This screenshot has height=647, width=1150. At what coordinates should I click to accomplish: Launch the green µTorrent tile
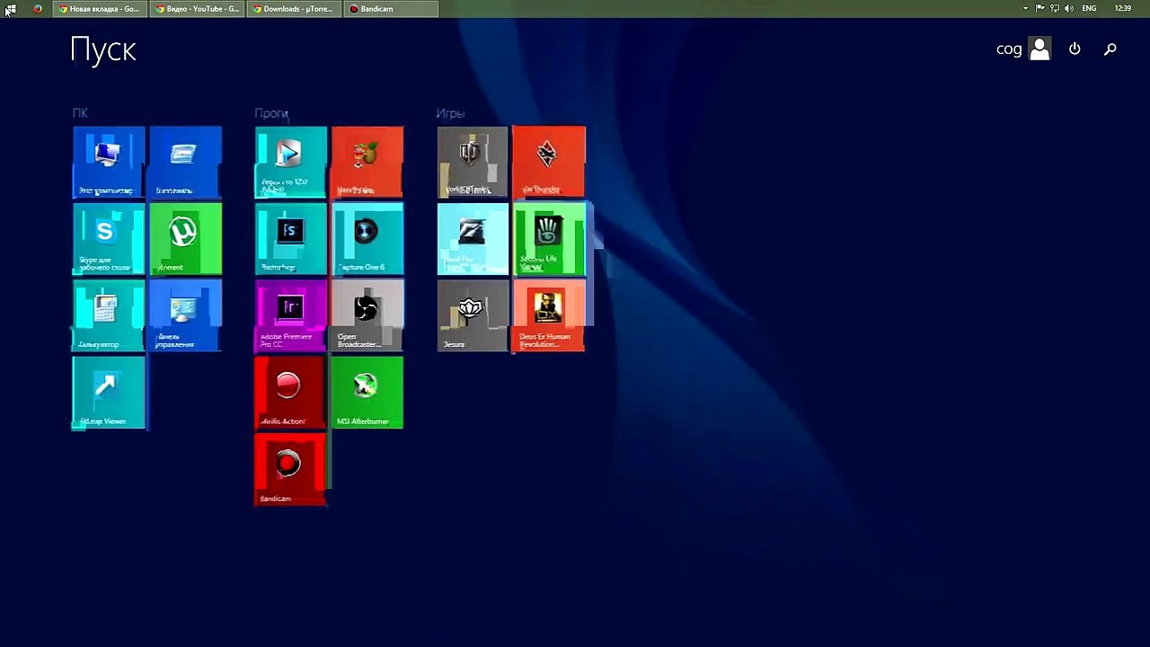tap(185, 239)
